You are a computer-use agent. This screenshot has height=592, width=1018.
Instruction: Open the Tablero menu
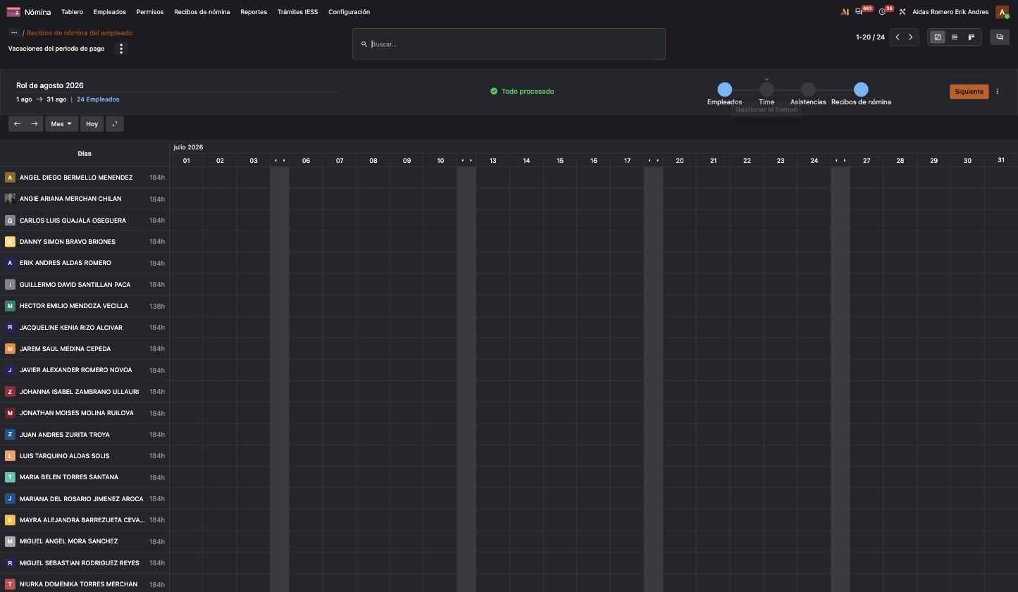[72, 12]
